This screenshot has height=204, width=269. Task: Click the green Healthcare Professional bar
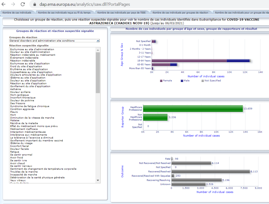tap(193, 108)
